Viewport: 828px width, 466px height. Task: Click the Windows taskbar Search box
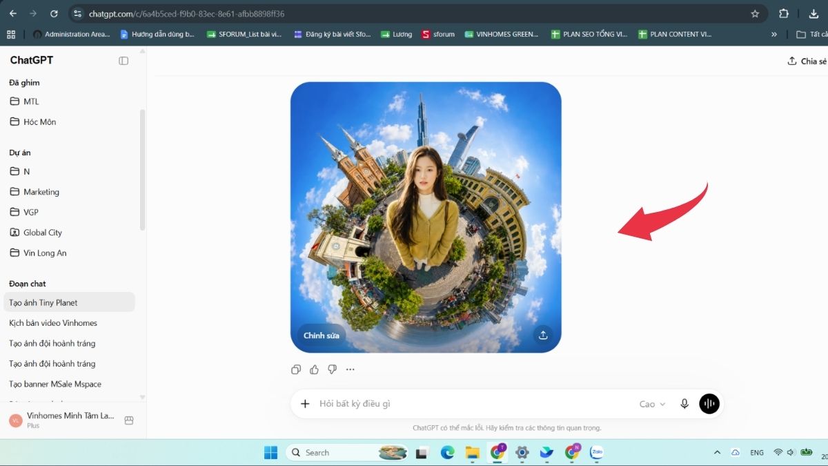[348, 453]
